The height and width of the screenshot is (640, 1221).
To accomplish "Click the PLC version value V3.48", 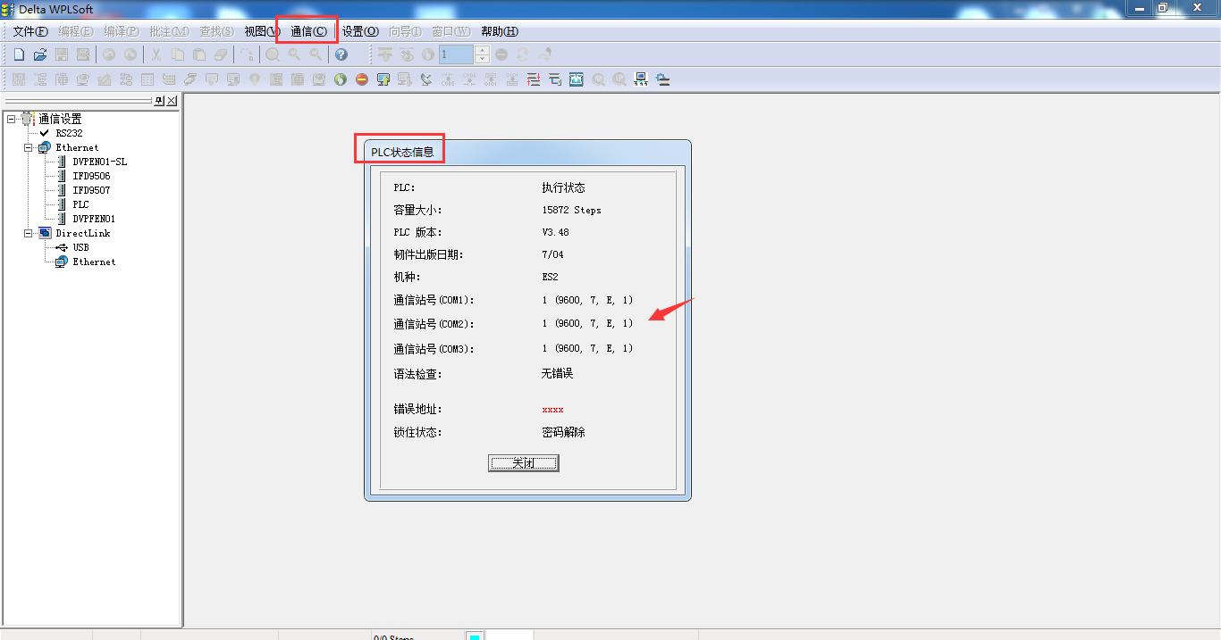I will tap(555, 232).
